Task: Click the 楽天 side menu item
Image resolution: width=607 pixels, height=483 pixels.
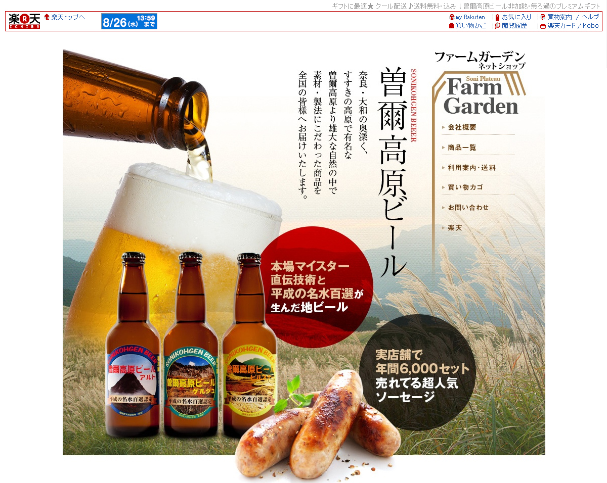Action: click(455, 228)
